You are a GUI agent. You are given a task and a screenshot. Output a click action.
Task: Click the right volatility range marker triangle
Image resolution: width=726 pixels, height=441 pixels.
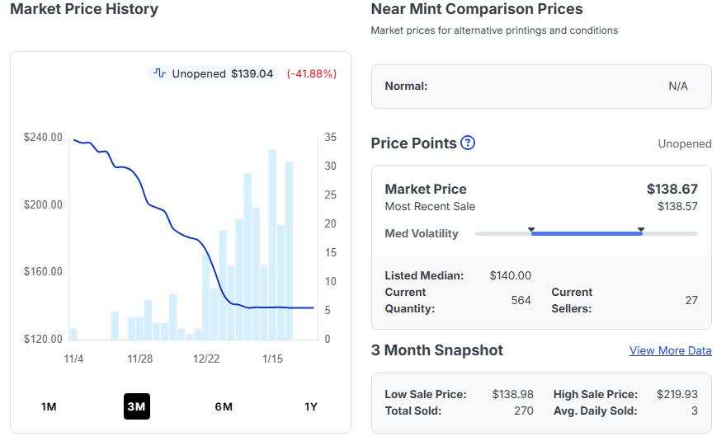[641, 229]
